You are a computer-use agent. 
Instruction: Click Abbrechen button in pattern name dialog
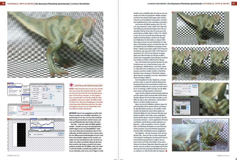[61, 135]
